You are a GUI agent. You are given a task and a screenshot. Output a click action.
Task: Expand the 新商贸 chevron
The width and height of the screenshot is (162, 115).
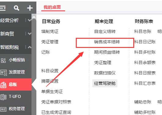30,34
